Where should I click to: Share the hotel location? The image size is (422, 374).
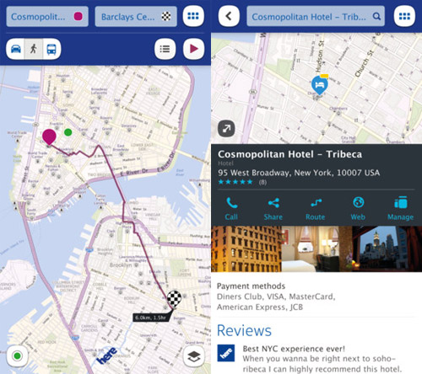pyautogui.click(x=273, y=209)
